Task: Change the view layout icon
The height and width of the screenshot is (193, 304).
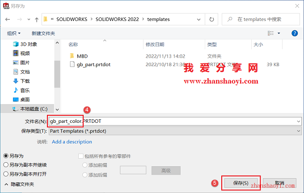Action: click(x=270, y=34)
